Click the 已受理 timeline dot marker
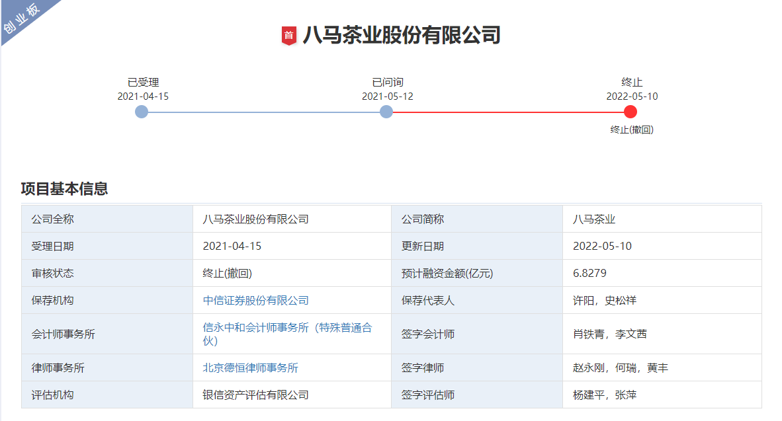 (140, 112)
